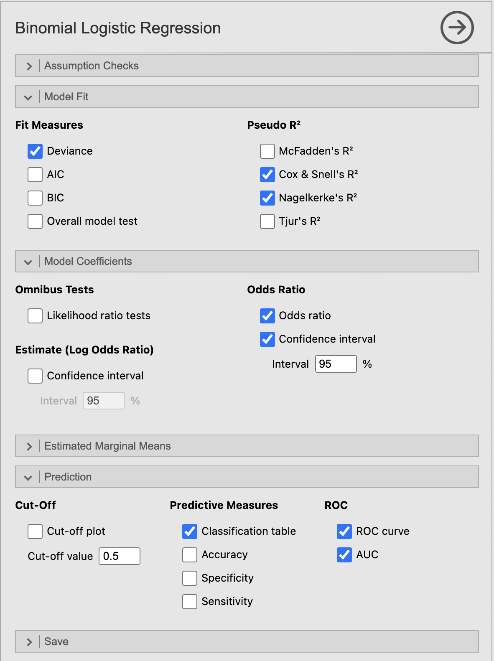Viewport: 494px width, 661px height.
Task: Disable the Odds ratio checkbox
Action: coord(267,316)
